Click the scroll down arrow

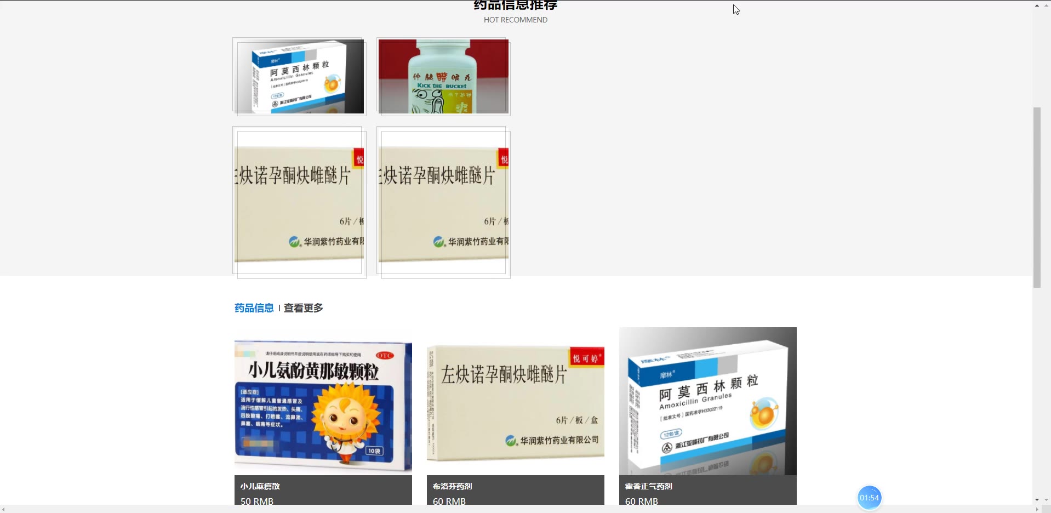1037,500
